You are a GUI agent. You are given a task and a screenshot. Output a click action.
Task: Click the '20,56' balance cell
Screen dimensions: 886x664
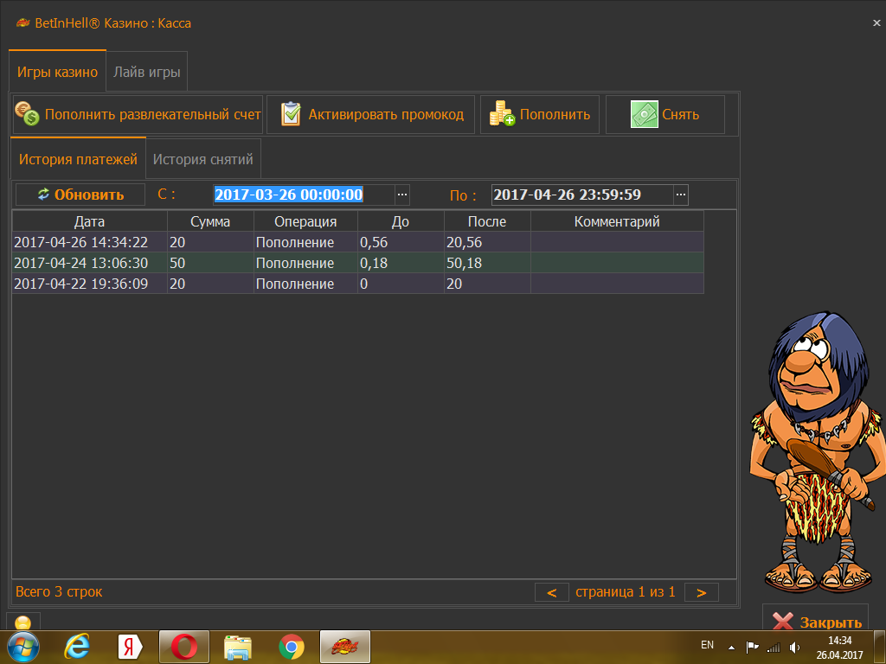point(487,242)
